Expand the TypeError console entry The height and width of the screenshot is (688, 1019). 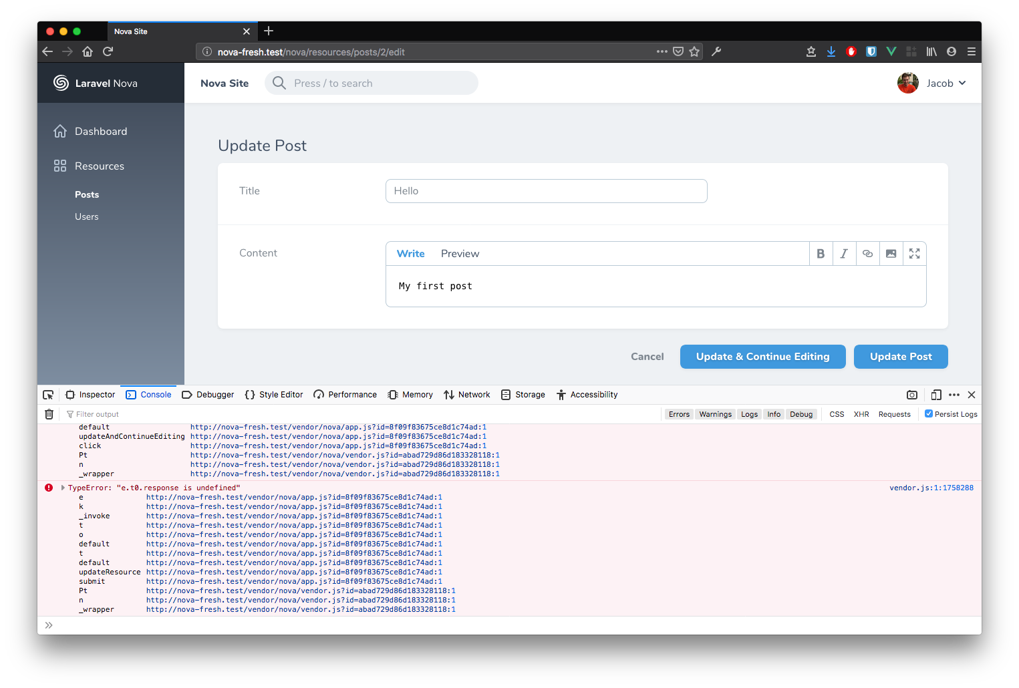(x=63, y=488)
